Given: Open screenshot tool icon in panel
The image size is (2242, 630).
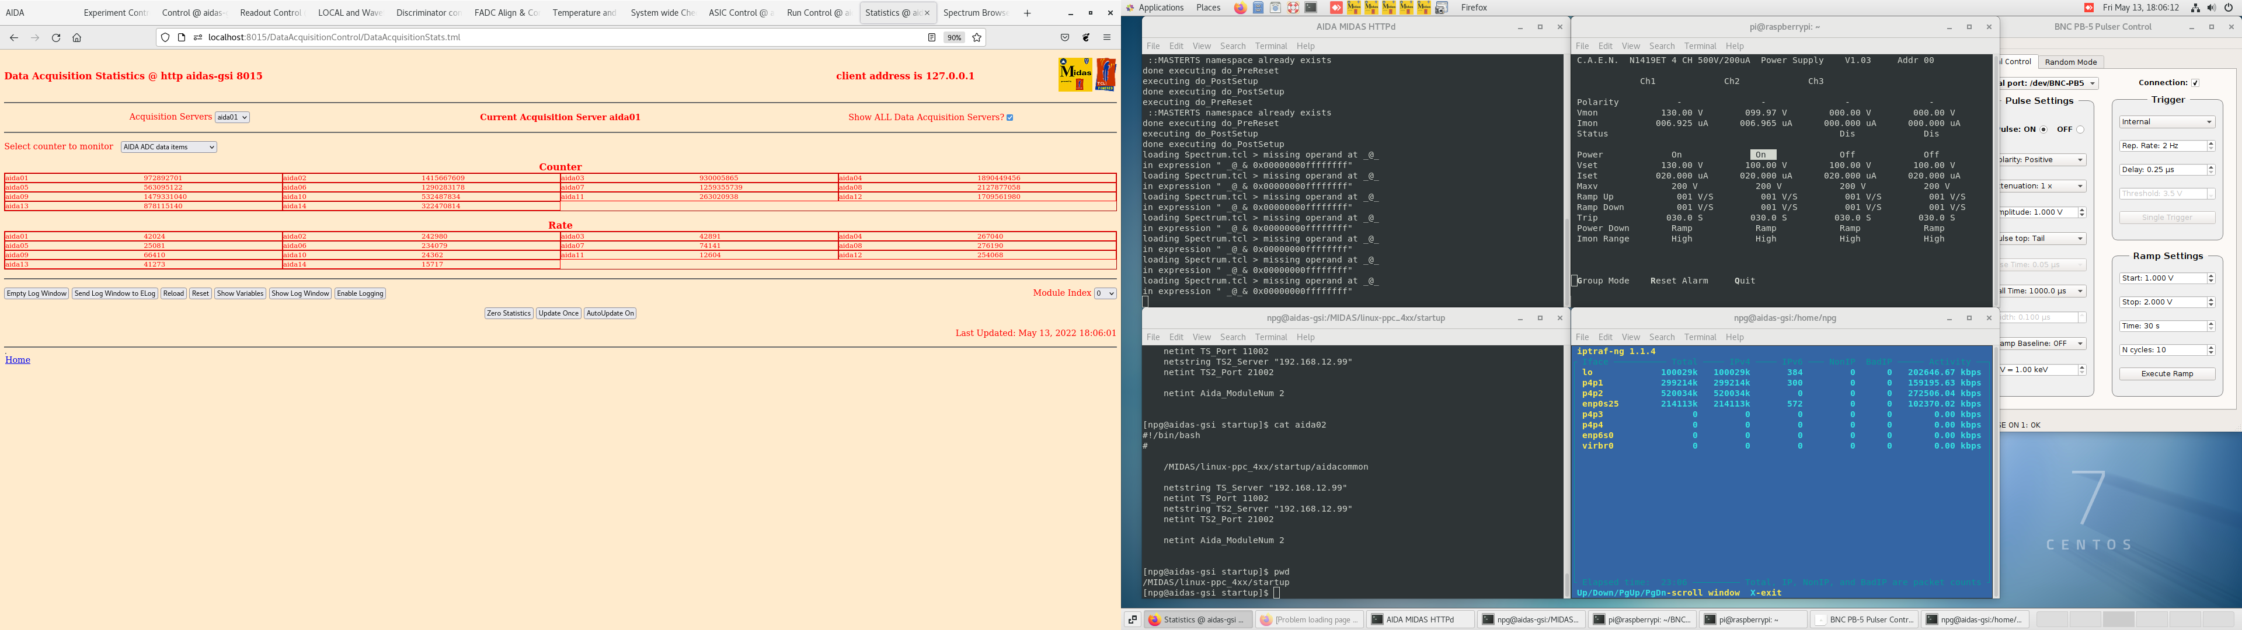Looking at the screenshot, I should tap(1442, 8).
